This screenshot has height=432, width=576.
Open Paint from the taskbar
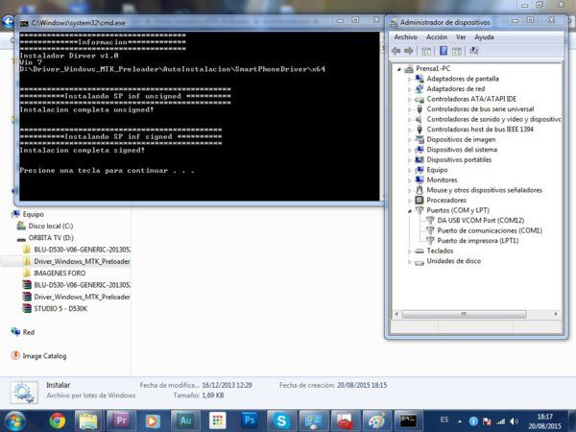pyautogui.click(x=377, y=421)
